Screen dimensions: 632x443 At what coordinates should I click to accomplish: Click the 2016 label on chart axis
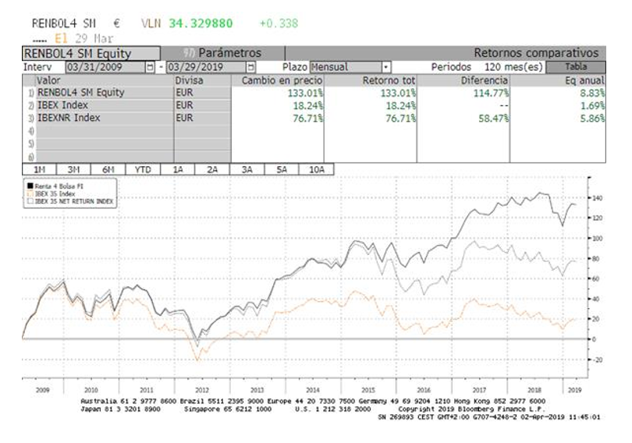[424, 390]
